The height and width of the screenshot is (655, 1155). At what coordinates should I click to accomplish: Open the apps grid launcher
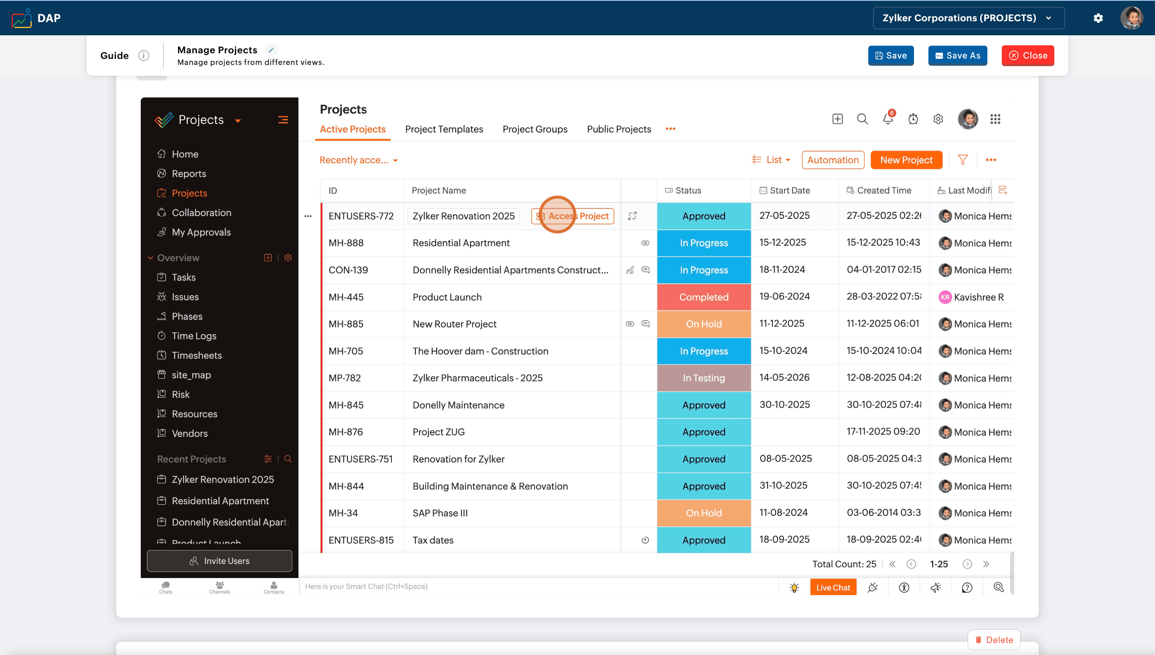995,119
